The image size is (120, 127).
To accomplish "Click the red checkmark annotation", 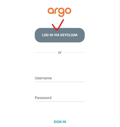I will pos(58,25).
